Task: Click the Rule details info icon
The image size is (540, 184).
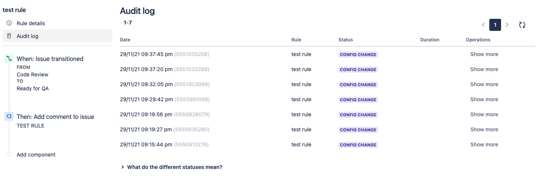Action: click(9, 23)
